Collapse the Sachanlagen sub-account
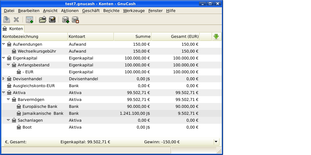The height and width of the screenshot is (155, 311). (x=8, y=120)
